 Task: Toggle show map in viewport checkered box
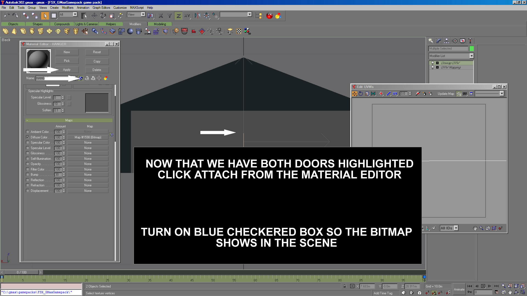pyautogui.click(x=80, y=78)
